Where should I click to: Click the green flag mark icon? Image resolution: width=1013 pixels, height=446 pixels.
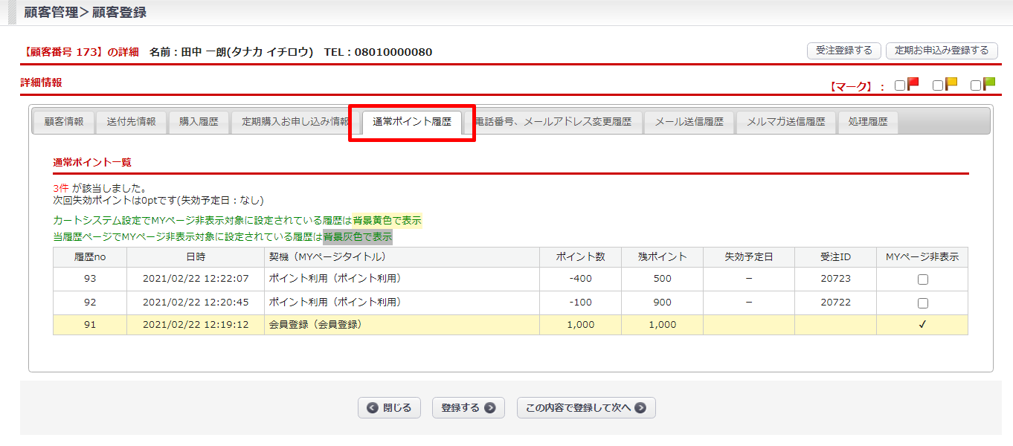tap(989, 84)
